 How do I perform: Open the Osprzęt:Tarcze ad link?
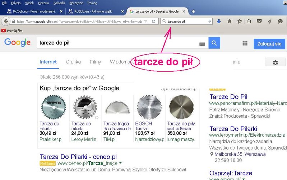[x=231, y=173]
